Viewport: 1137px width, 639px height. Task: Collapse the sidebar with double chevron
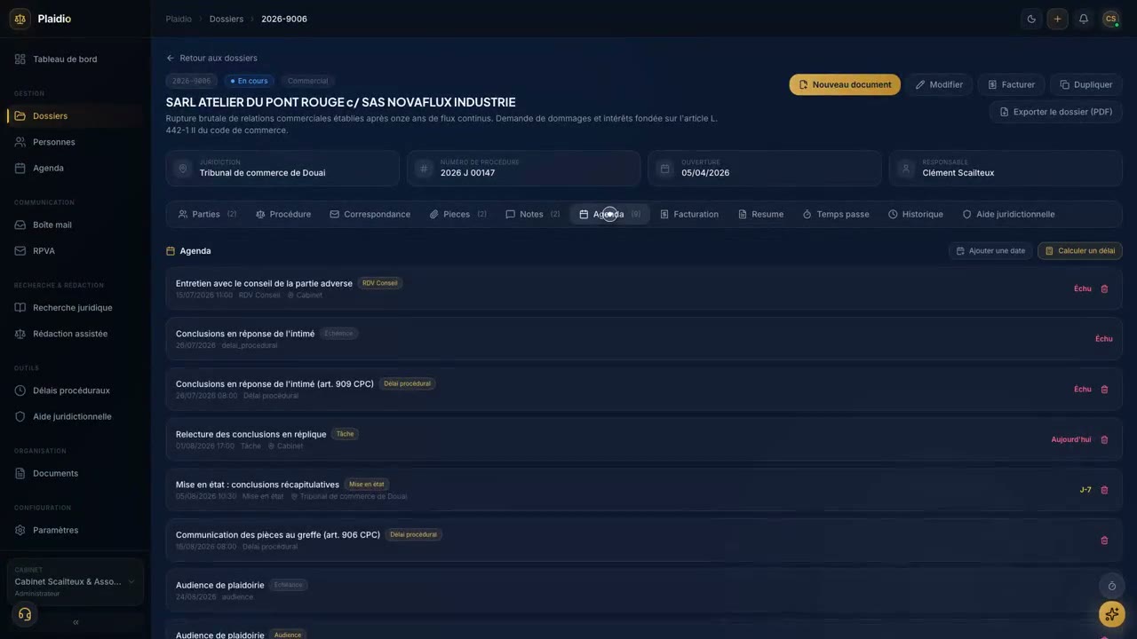coord(76,622)
